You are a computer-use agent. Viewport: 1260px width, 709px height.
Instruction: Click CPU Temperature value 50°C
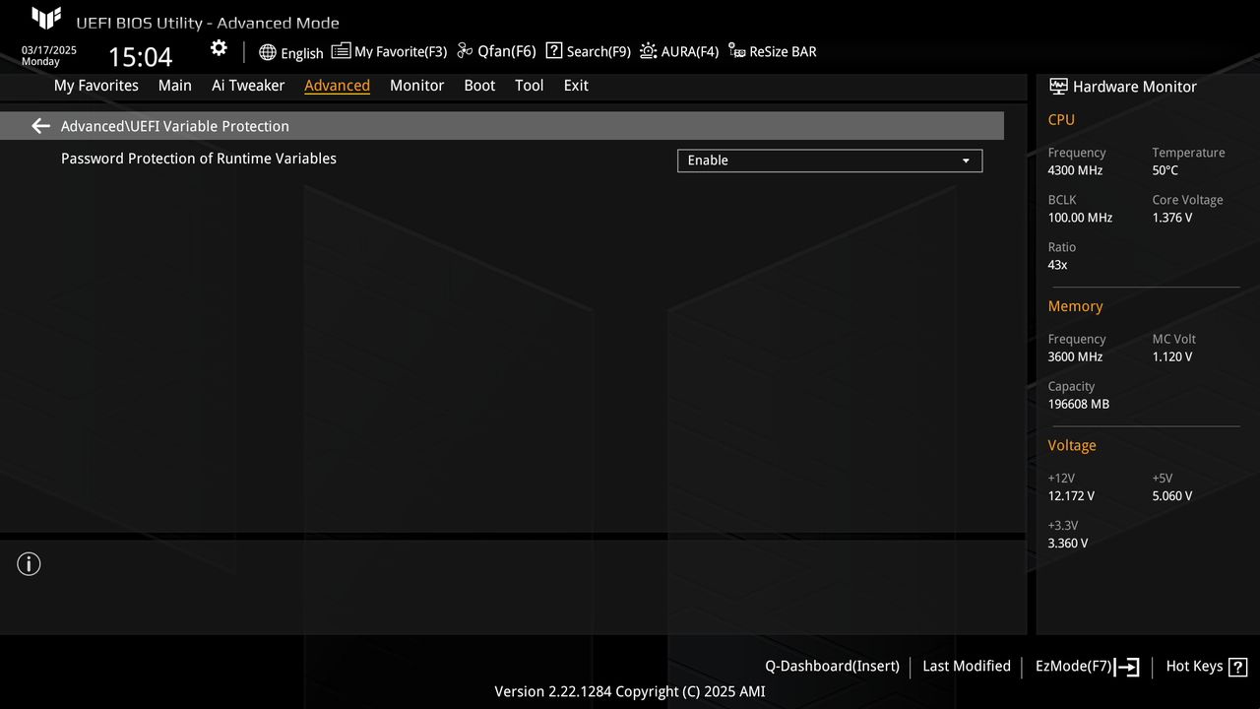pos(1165,170)
